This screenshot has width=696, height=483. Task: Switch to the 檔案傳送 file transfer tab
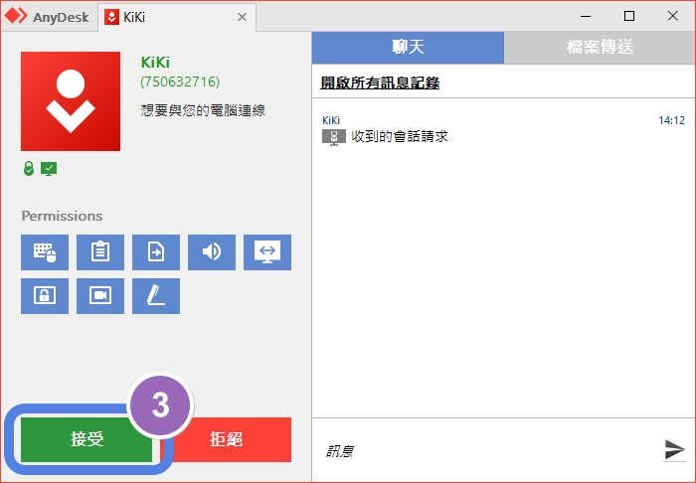click(600, 47)
